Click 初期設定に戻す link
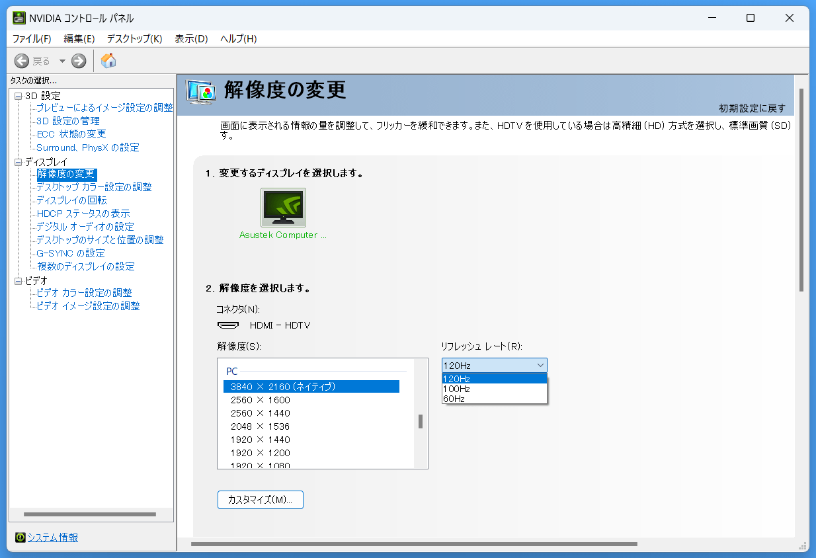 [x=752, y=108]
